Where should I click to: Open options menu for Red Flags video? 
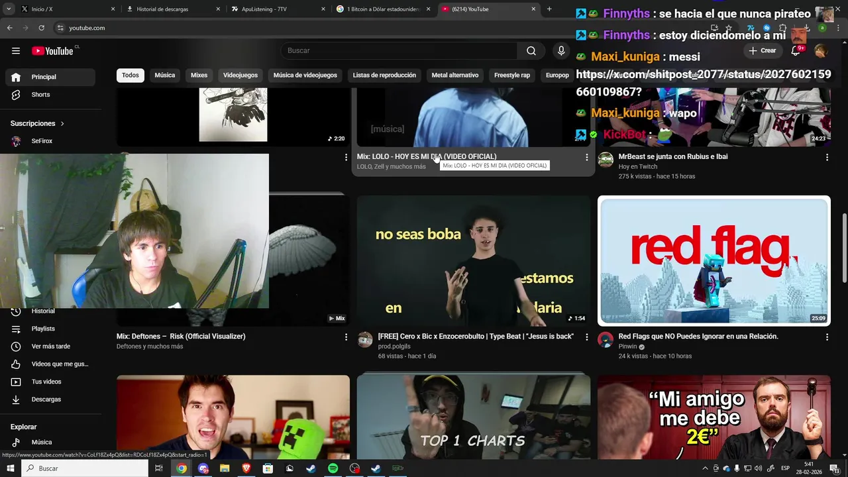(827, 337)
